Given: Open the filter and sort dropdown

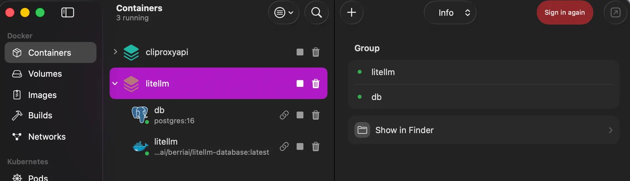Looking at the screenshot, I should 283,13.
